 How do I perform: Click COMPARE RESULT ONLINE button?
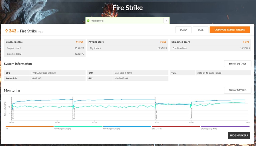click(230, 30)
